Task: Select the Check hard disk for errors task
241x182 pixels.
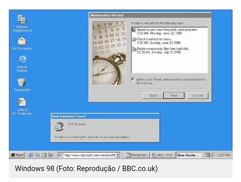Action: [x=154, y=39]
